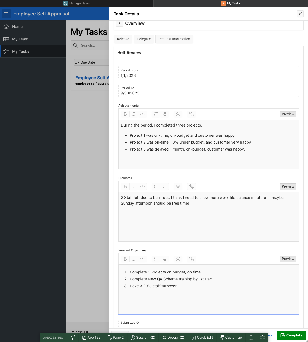The image size is (308, 342).
Task: Expand the Overview section
Action: pyautogui.click(x=119, y=23)
